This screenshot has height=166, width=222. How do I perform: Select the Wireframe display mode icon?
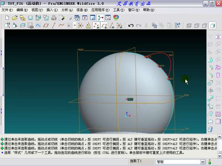click(188, 25)
